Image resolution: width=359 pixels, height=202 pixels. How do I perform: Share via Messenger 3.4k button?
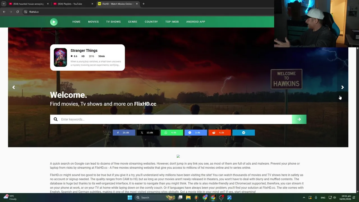pyautogui.click(x=196, y=132)
